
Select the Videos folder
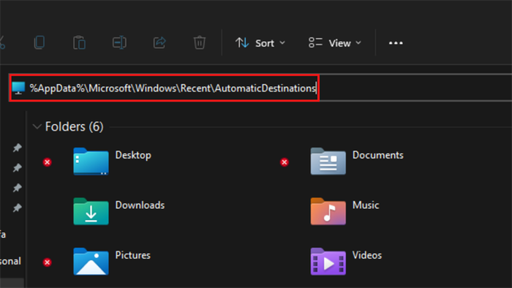[x=346, y=262]
